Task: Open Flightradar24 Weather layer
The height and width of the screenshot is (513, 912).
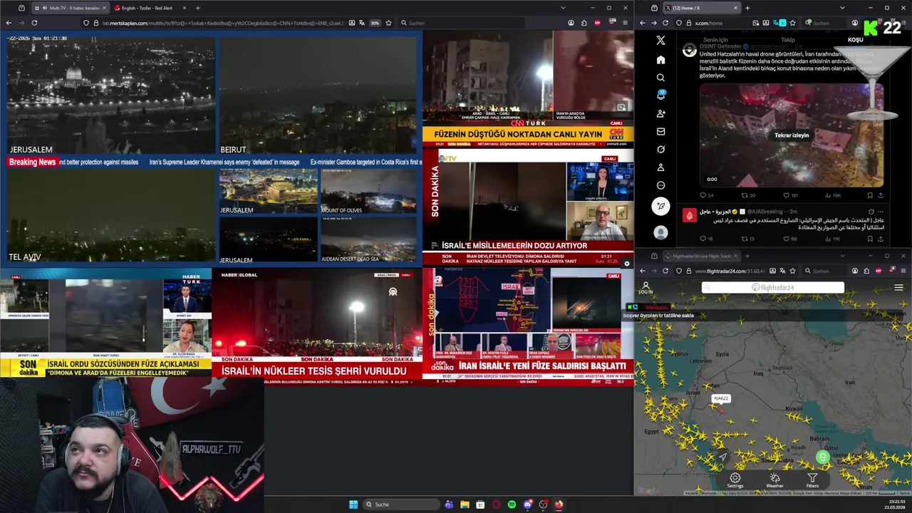Action: 774,481
